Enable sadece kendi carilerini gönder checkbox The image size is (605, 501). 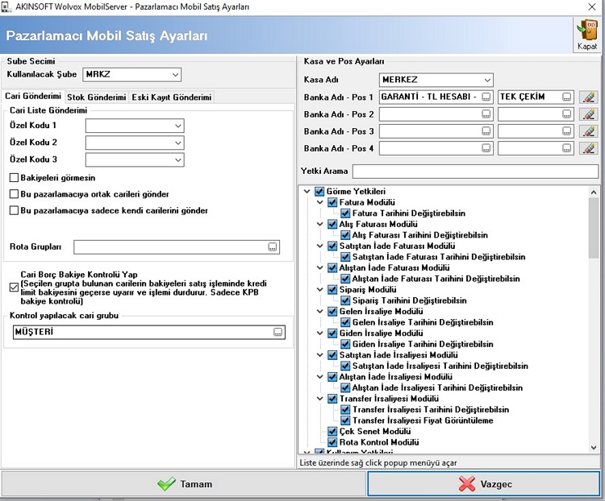click(x=14, y=210)
